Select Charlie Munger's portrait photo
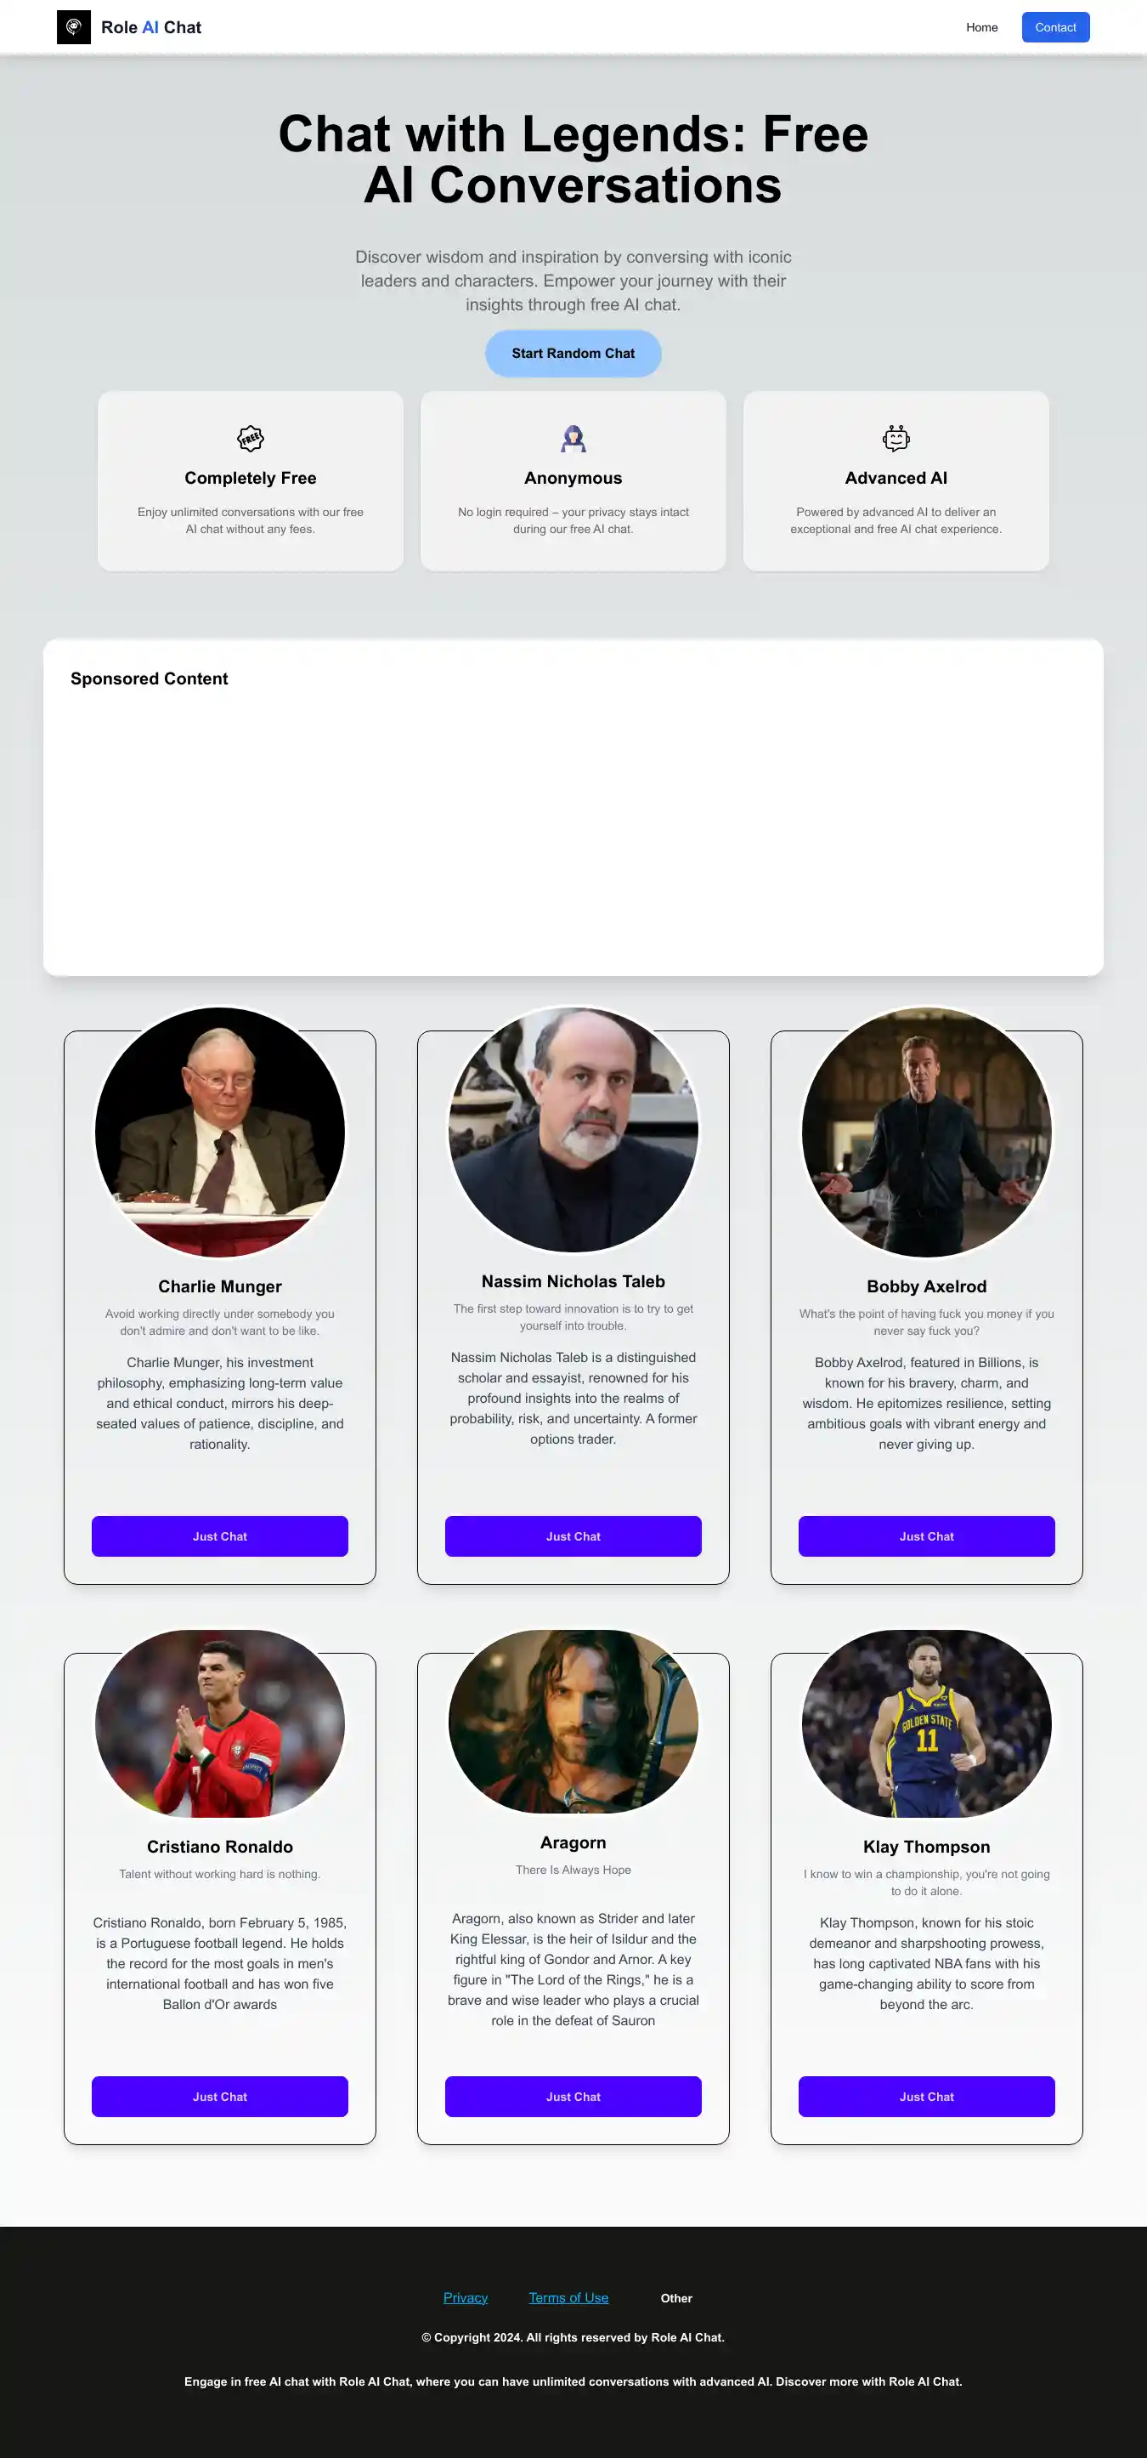 coord(220,1132)
